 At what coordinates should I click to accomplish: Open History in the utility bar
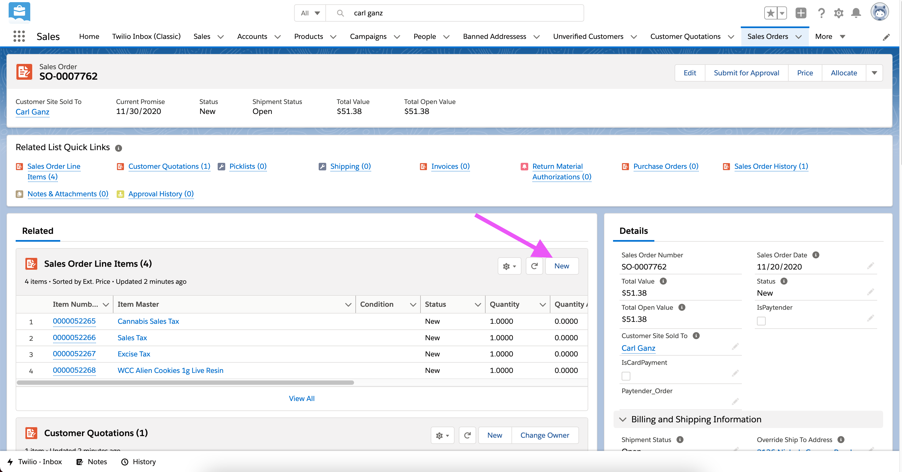[139, 462]
